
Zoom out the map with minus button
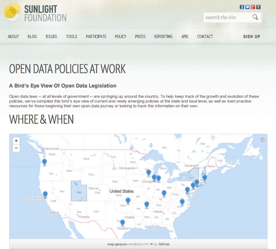click(16, 148)
